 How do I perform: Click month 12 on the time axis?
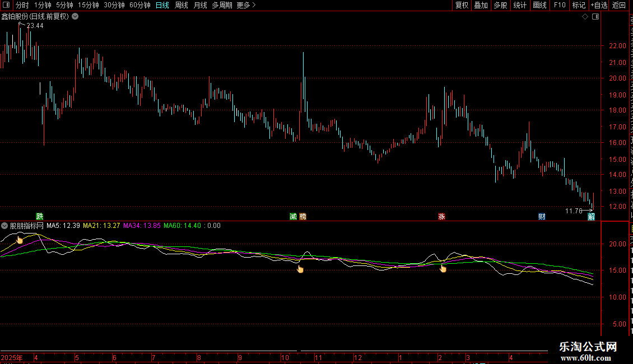tap(357, 357)
